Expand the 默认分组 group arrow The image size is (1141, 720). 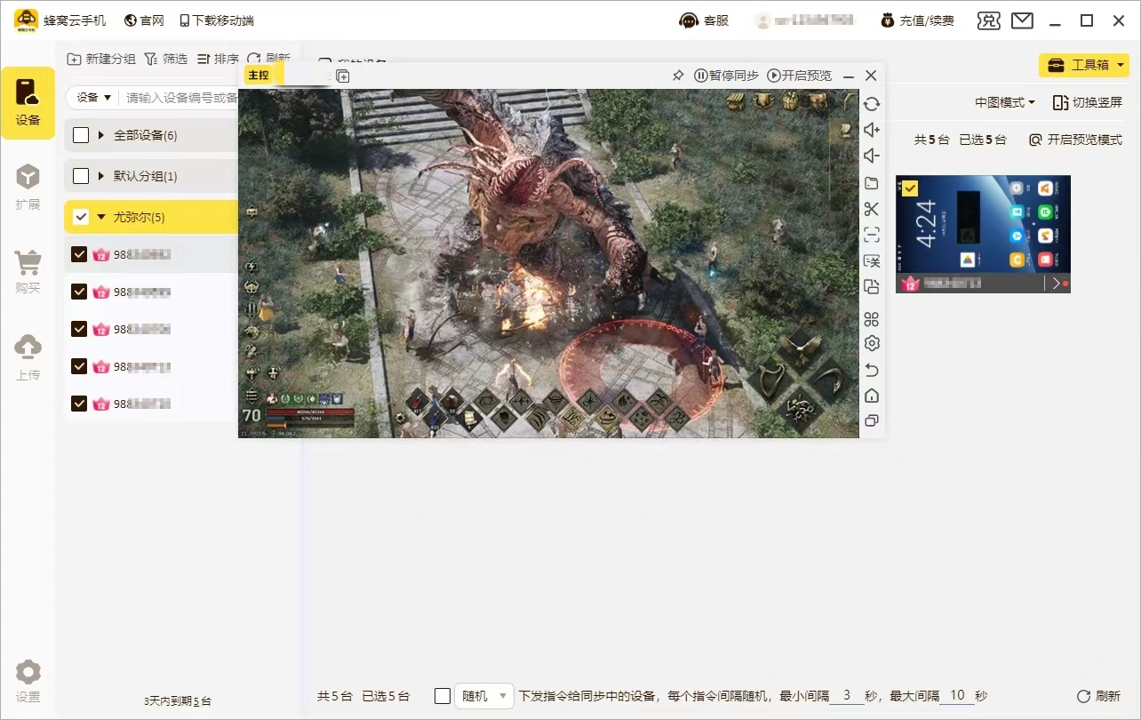[101, 176]
